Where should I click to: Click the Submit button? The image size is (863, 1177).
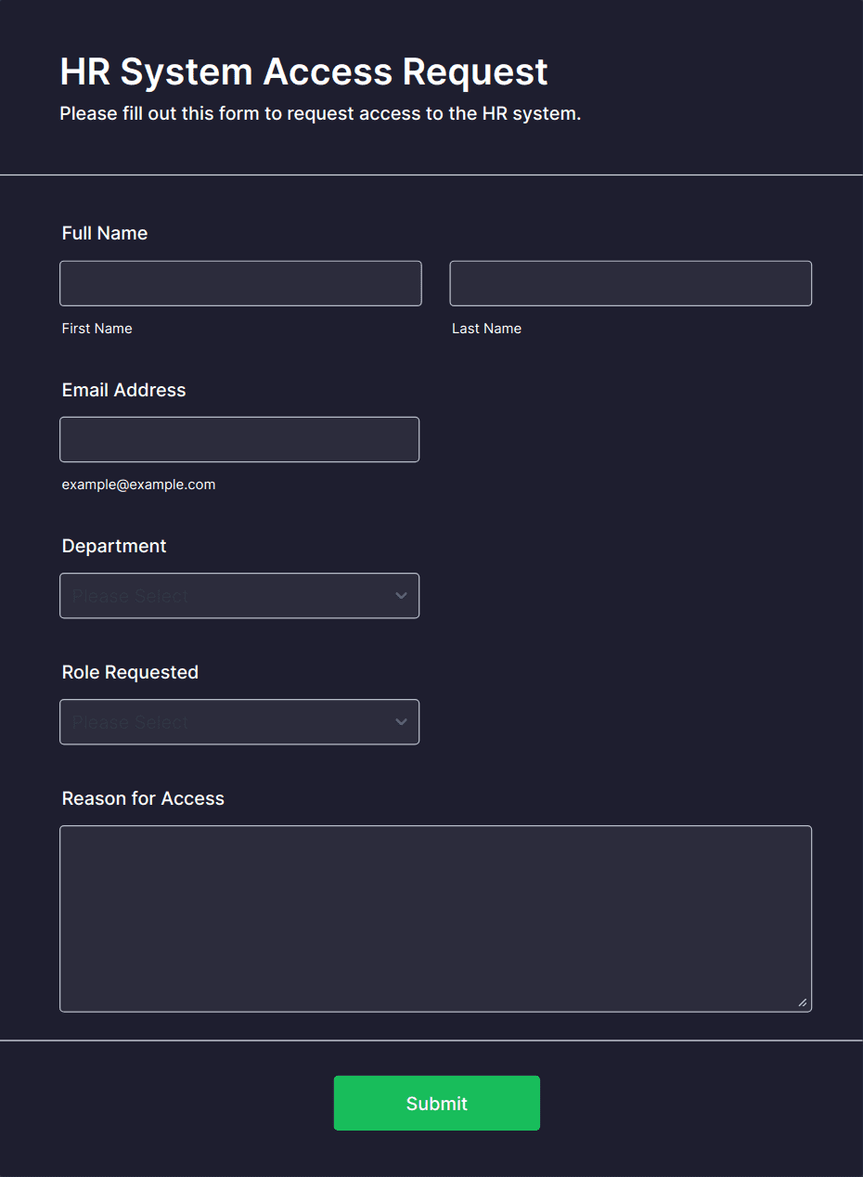[x=436, y=1103]
